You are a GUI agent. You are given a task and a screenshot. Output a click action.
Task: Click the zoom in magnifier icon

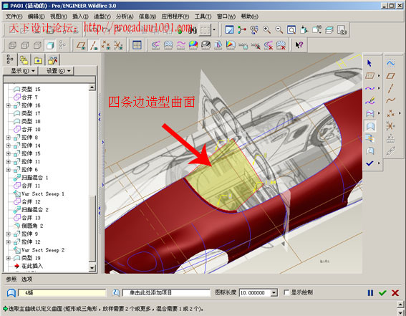tap(266, 30)
